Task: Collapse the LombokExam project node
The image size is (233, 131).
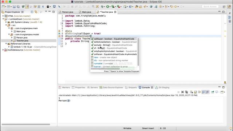Action: tap(3, 19)
